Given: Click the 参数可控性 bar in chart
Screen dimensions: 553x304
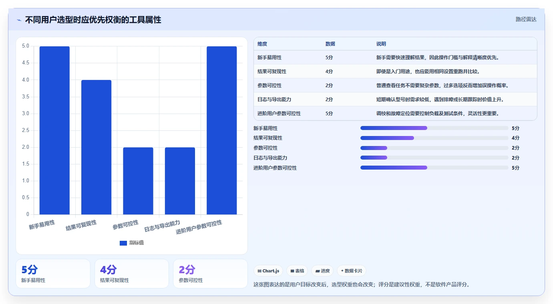Looking at the screenshot, I should [x=138, y=181].
